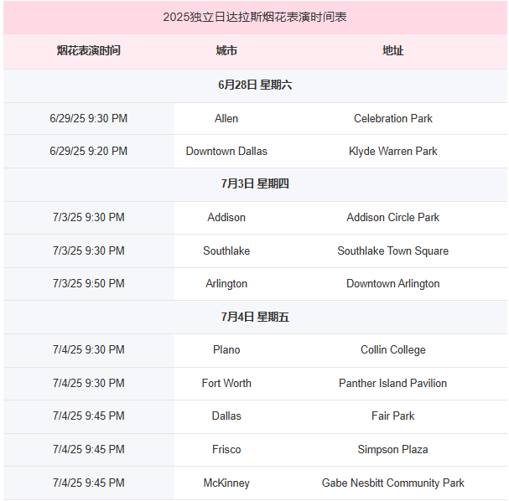Click the 7月4日 星期五 section row
The image size is (509, 501).
pyautogui.click(x=255, y=317)
